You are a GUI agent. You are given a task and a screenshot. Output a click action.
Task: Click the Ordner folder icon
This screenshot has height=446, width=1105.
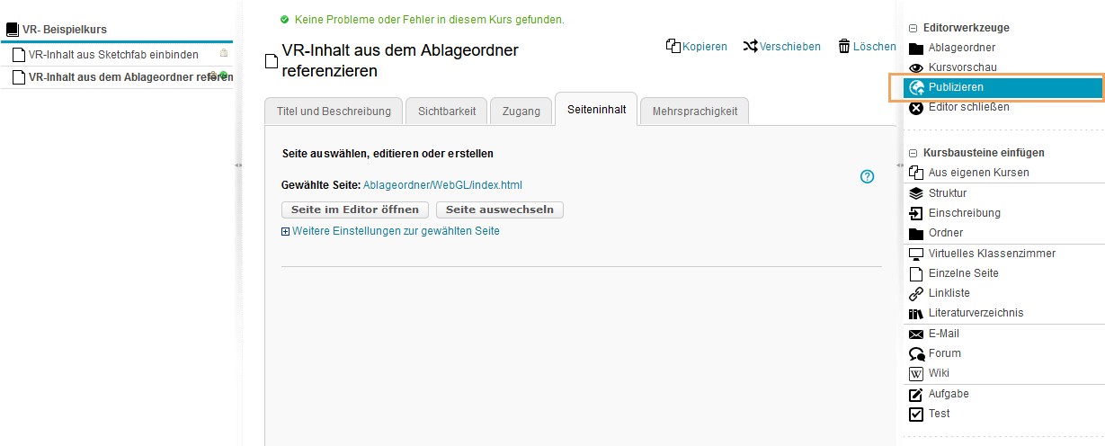tap(916, 234)
